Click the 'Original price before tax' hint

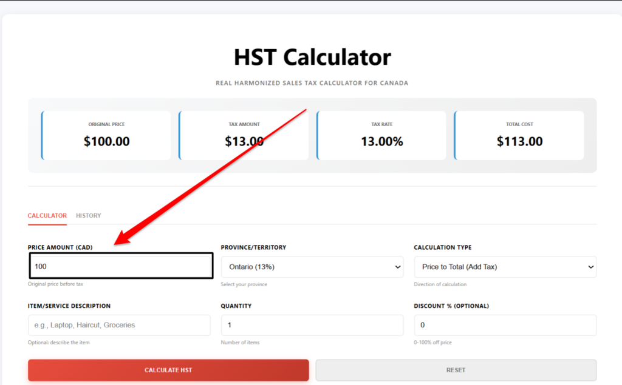click(55, 284)
